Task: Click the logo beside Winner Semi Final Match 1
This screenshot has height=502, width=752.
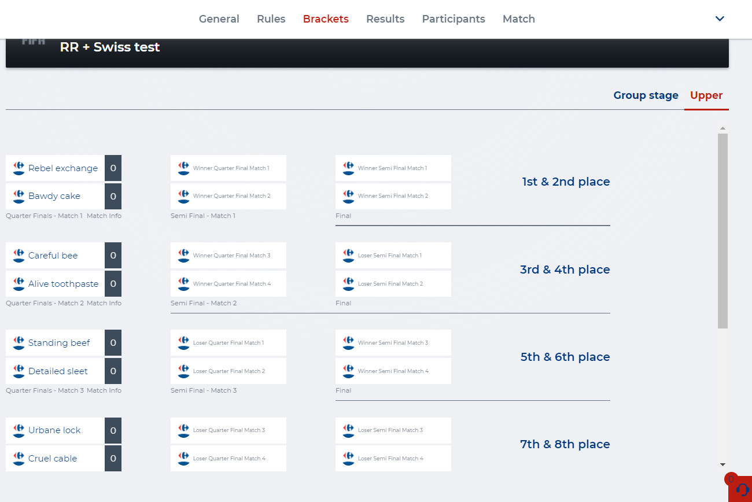Action: coord(348,168)
